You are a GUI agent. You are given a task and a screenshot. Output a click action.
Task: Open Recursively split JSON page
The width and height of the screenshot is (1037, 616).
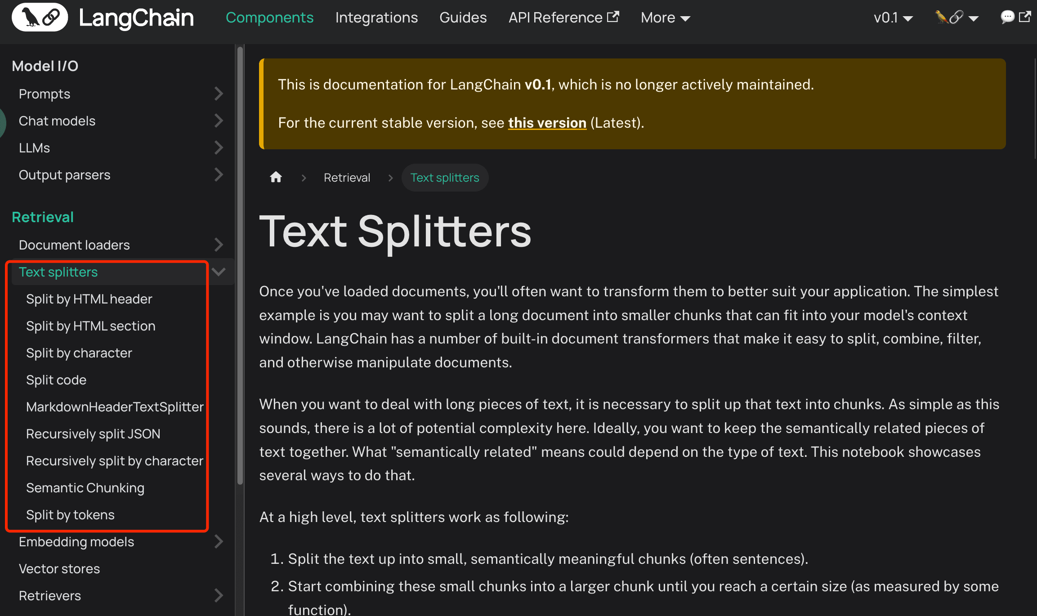(93, 433)
